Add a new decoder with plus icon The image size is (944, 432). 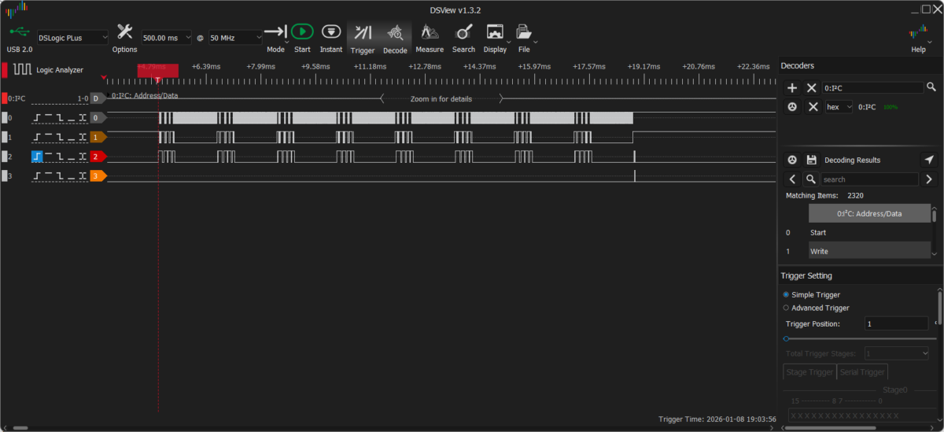tap(792, 87)
